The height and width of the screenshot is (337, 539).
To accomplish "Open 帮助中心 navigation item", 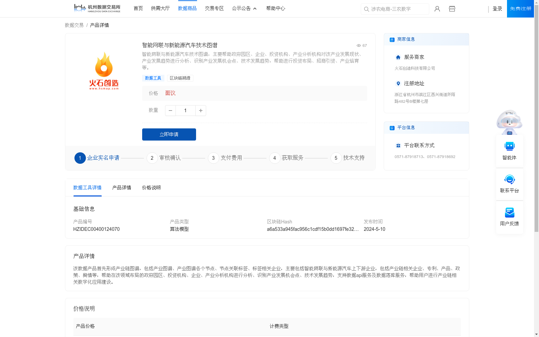I will point(276,8).
